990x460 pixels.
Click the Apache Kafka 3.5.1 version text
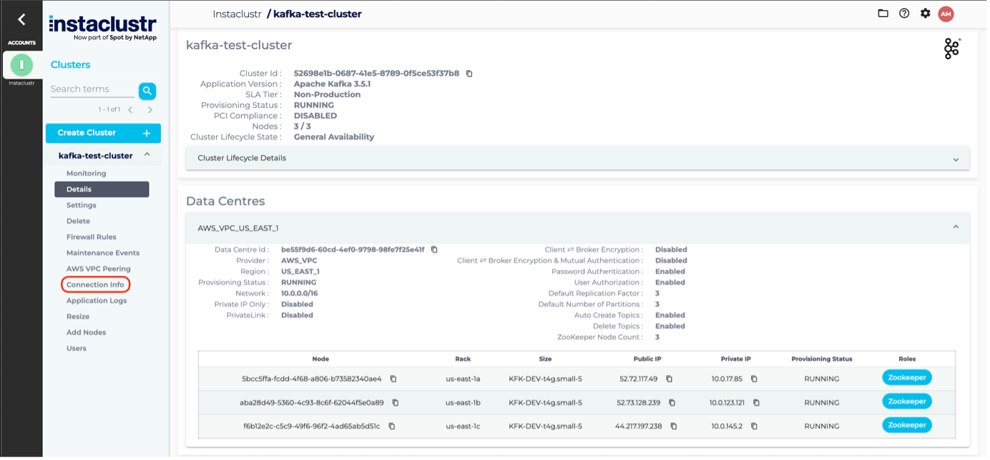(332, 84)
